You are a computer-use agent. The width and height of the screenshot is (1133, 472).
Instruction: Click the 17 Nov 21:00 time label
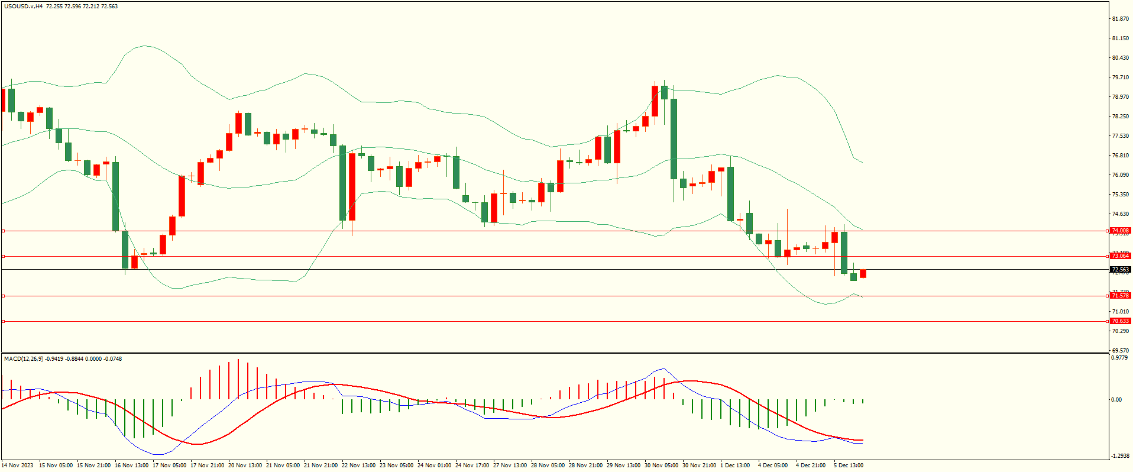tap(207, 465)
